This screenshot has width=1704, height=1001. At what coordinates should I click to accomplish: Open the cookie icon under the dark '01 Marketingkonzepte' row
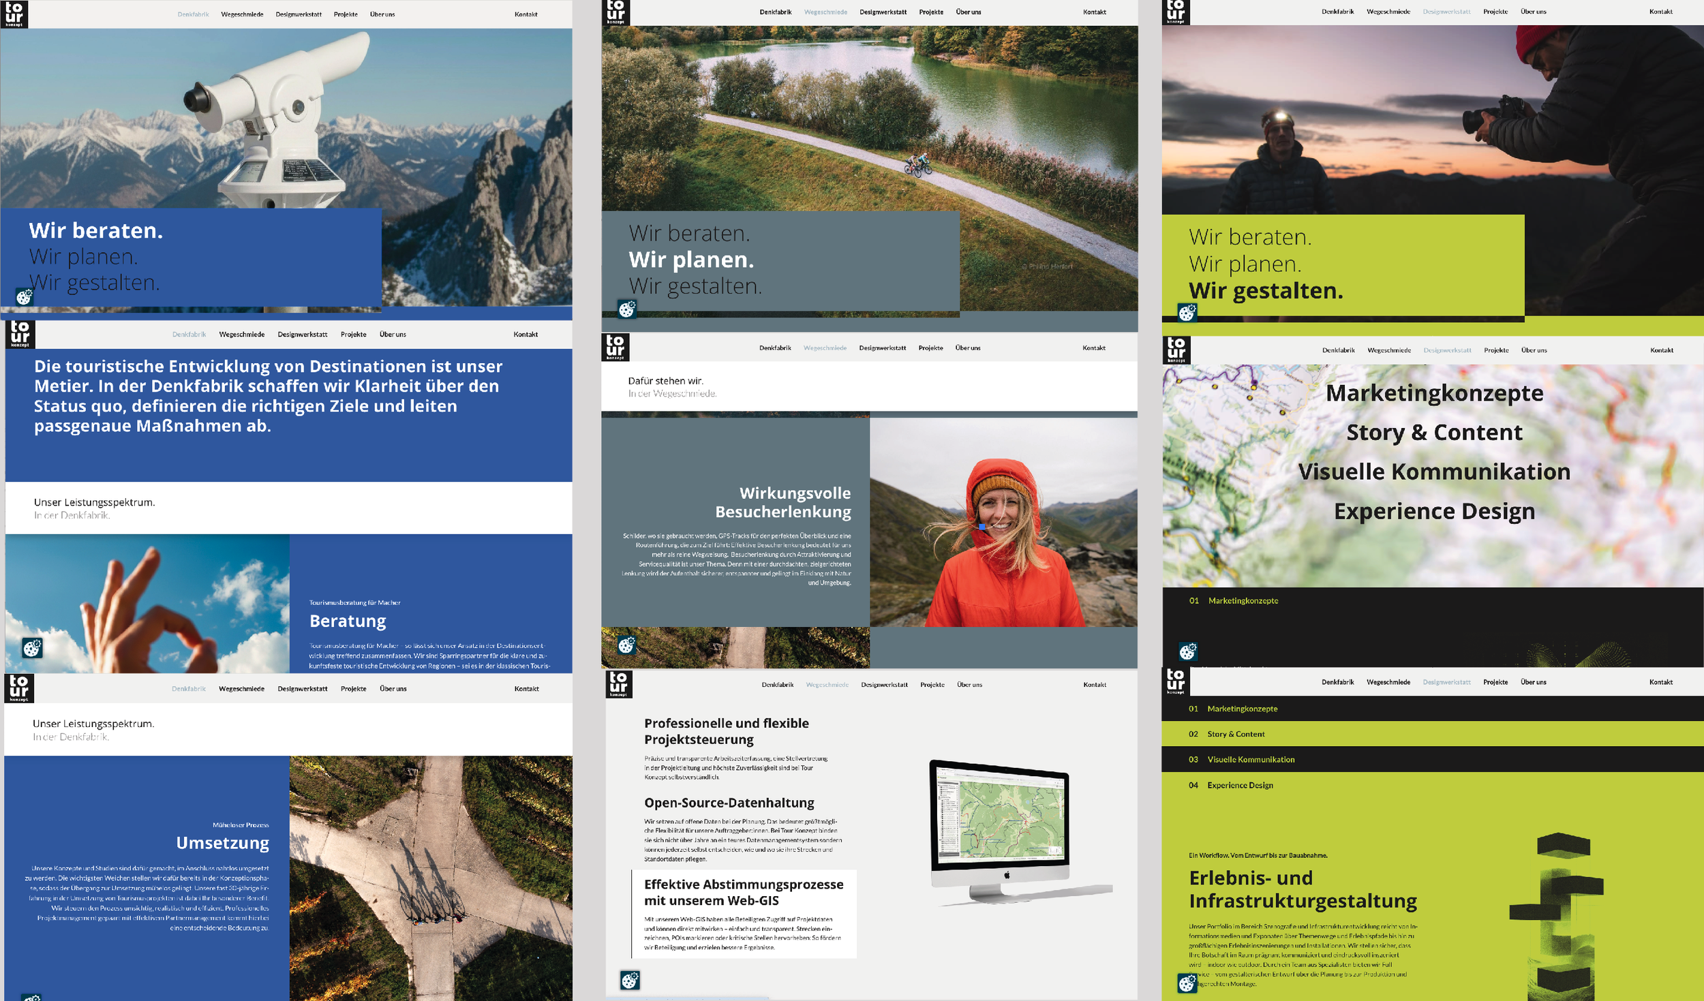point(1188,651)
